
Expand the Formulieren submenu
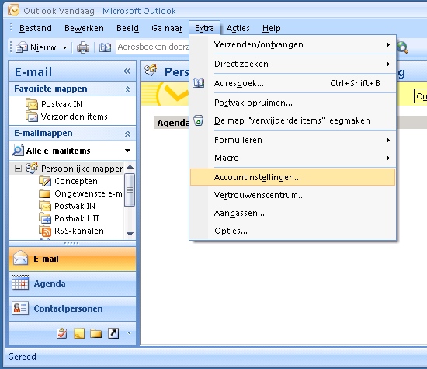pyautogui.click(x=293, y=140)
